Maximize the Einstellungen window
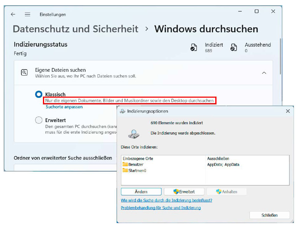The width and height of the screenshot is (298, 228). click(257, 11)
